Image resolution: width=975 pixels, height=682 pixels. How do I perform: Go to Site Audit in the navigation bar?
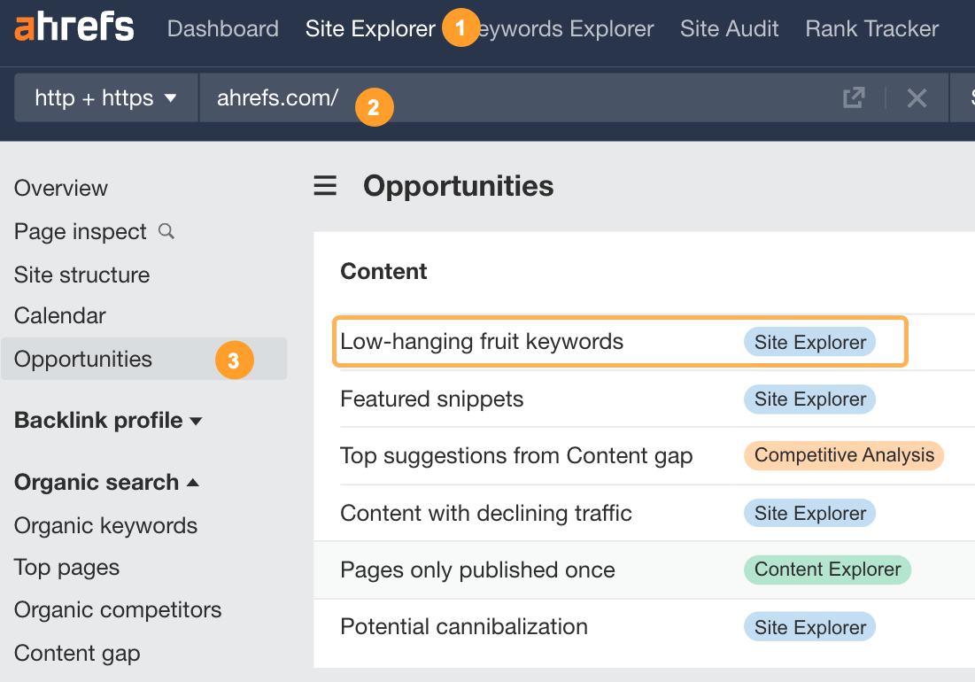click(x=729, y=27)
